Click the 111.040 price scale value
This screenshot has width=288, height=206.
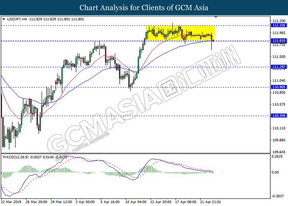click(x=279, y=80)
